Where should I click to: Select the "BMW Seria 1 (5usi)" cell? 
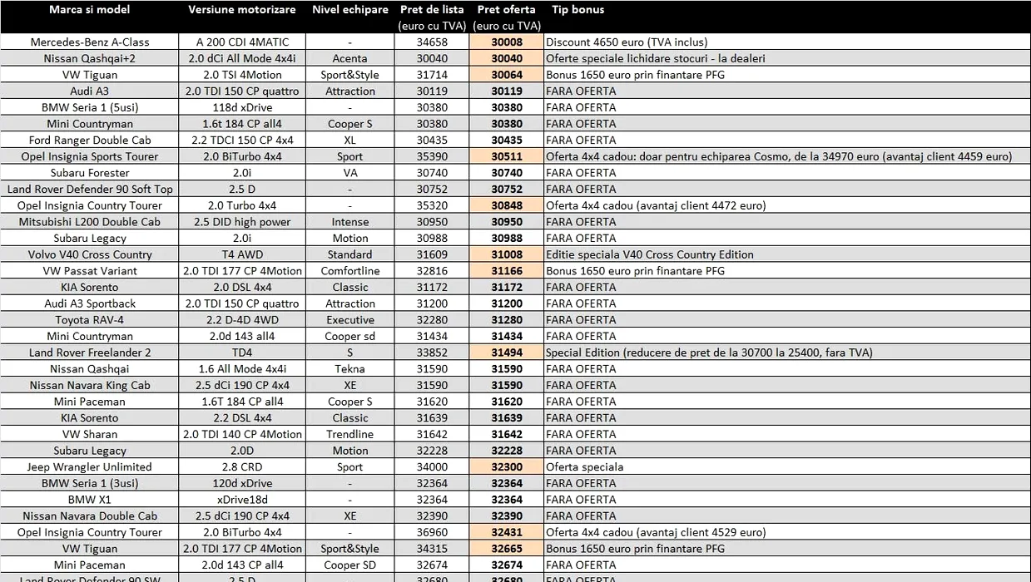point(90,107)
